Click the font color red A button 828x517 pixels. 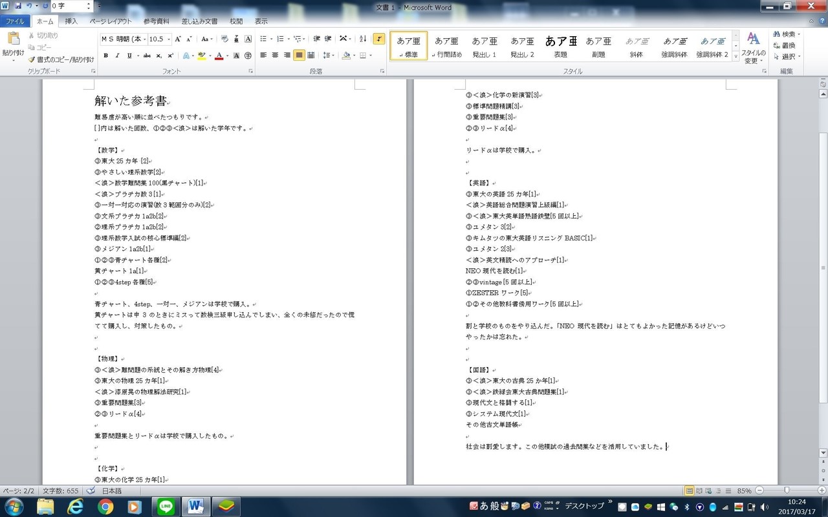(219, 56)
